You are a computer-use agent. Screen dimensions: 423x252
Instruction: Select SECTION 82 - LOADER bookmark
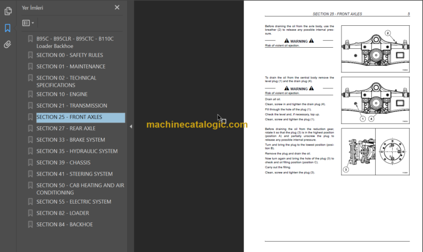63,213
